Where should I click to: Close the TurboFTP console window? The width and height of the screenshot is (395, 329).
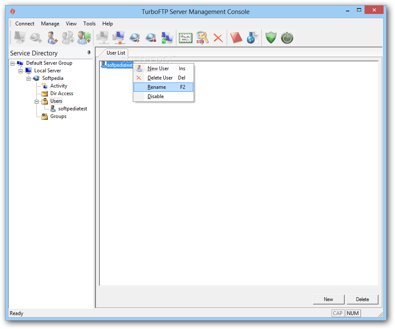click(x=374, y=10)
